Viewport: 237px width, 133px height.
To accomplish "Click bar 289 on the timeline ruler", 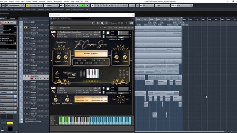I will coord(184,20).
